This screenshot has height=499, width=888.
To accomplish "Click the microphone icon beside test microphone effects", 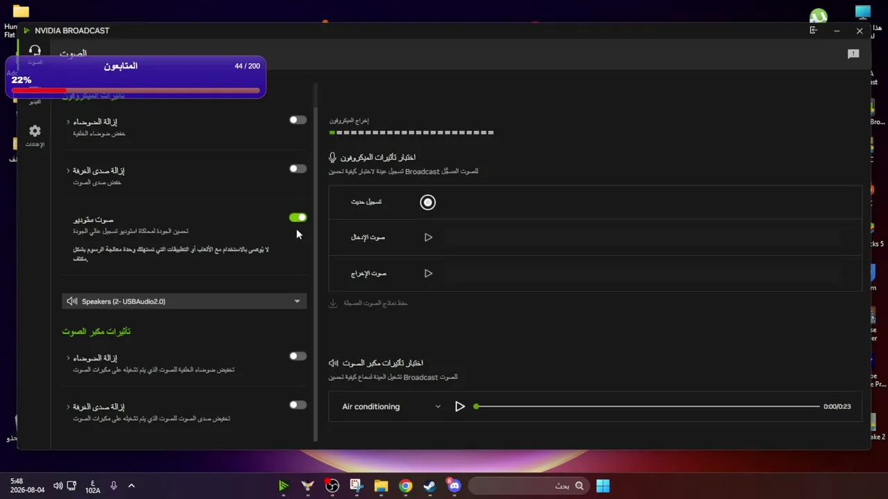I will click(332, 158).
